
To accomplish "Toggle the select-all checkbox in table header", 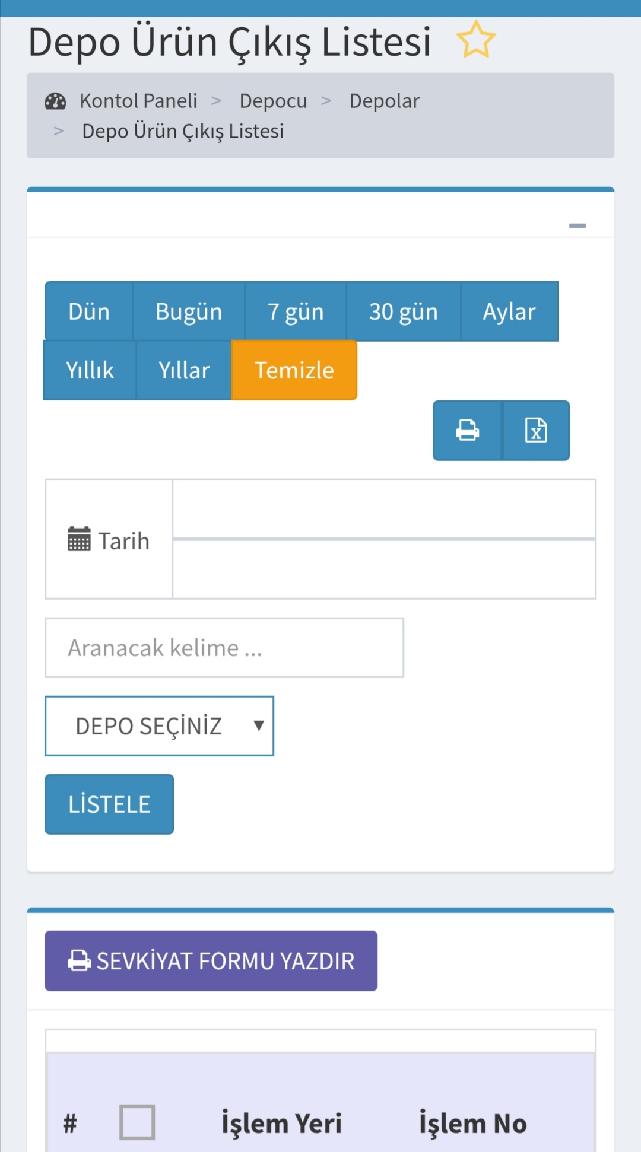I will 137,1122.
